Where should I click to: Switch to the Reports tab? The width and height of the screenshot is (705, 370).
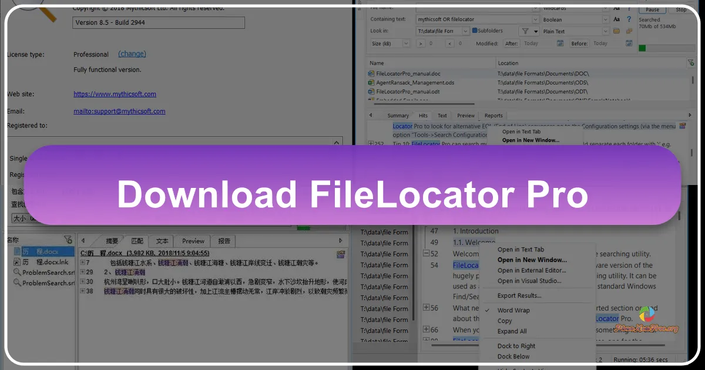click(493, 115)
